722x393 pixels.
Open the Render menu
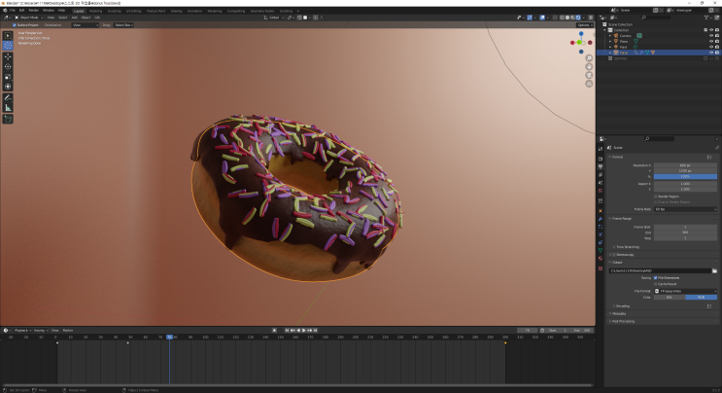[x=33, y=11]
